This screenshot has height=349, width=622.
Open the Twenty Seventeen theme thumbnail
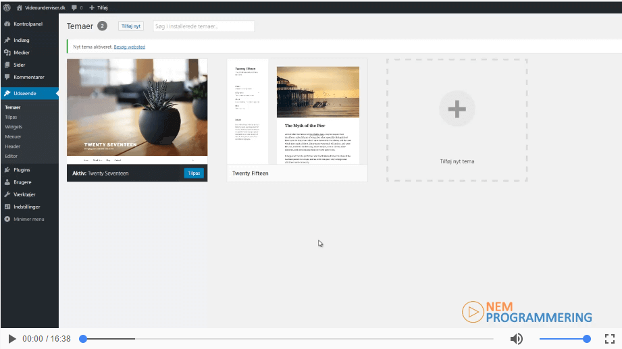(137, 111)
